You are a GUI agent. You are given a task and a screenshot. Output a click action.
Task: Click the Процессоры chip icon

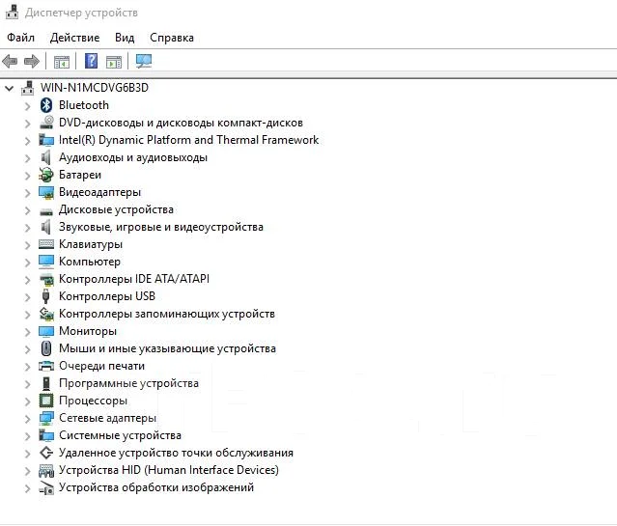point(46,401)
